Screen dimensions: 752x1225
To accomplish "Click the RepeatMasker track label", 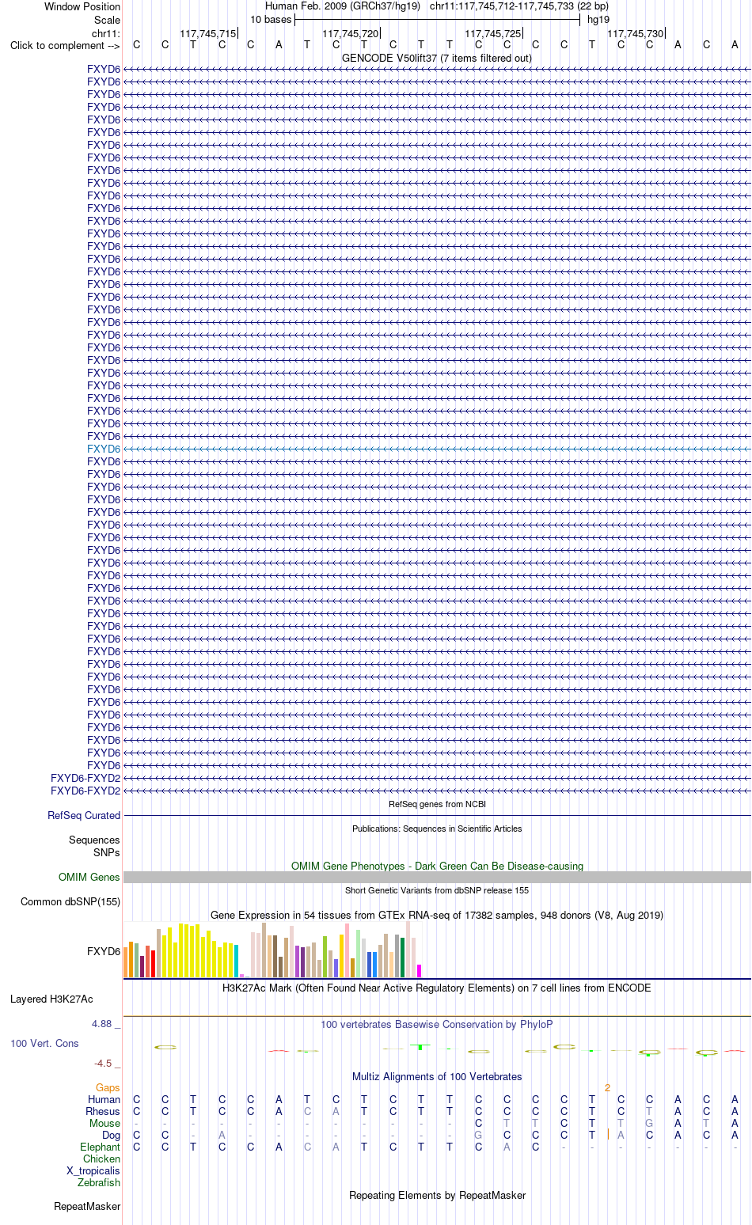I will (87, 1206).
